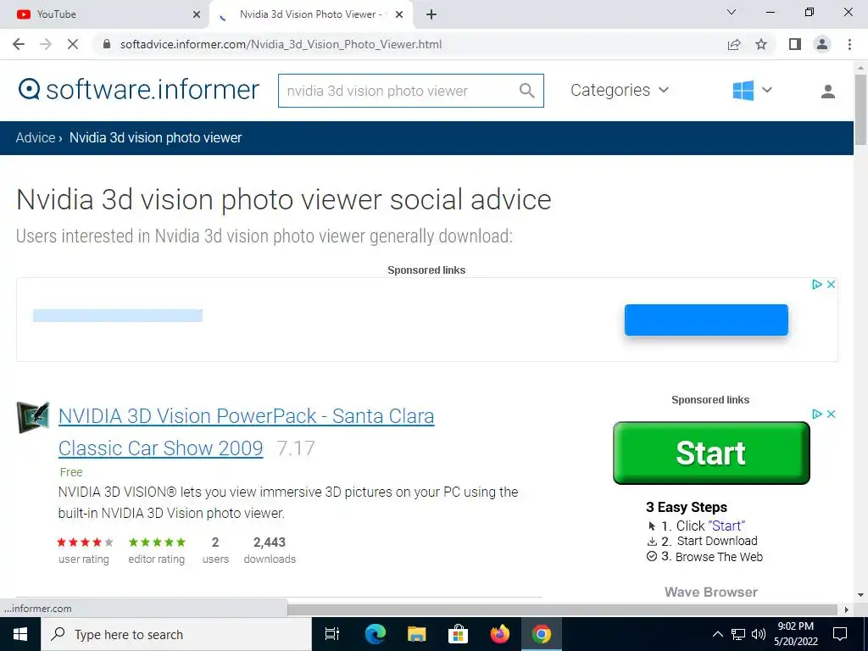Screen dimensions: 868x651
Task: Open the Chrome tab search chevron
Action: click(732, 12)
